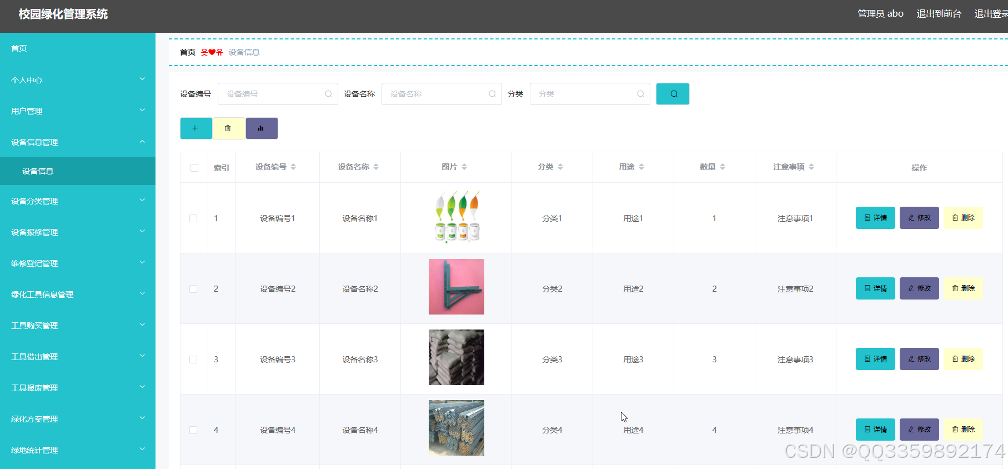
Task: Click 删除 for 设备名称2 row
Action: (963, 288)
